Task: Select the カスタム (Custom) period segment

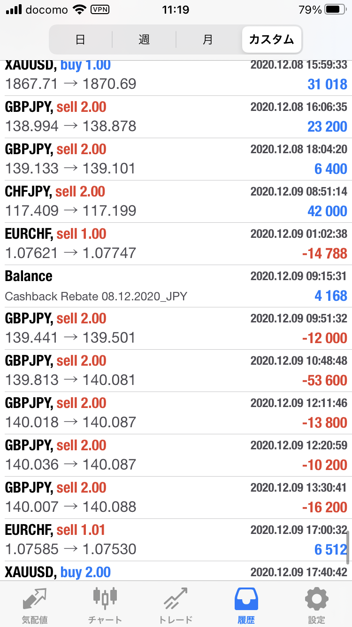Action: [x=272, y=39]
